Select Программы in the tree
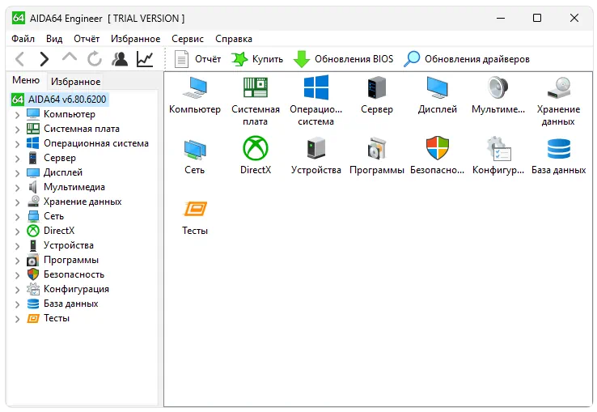Viewport: 597px width, 412px height. pos(71,260)
